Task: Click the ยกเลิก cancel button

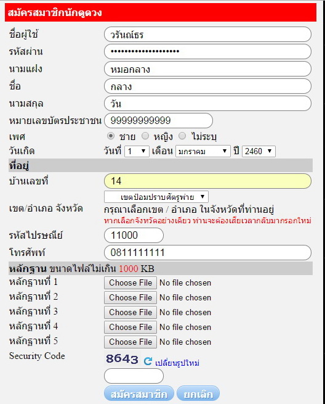Action: tap(198, 394)
